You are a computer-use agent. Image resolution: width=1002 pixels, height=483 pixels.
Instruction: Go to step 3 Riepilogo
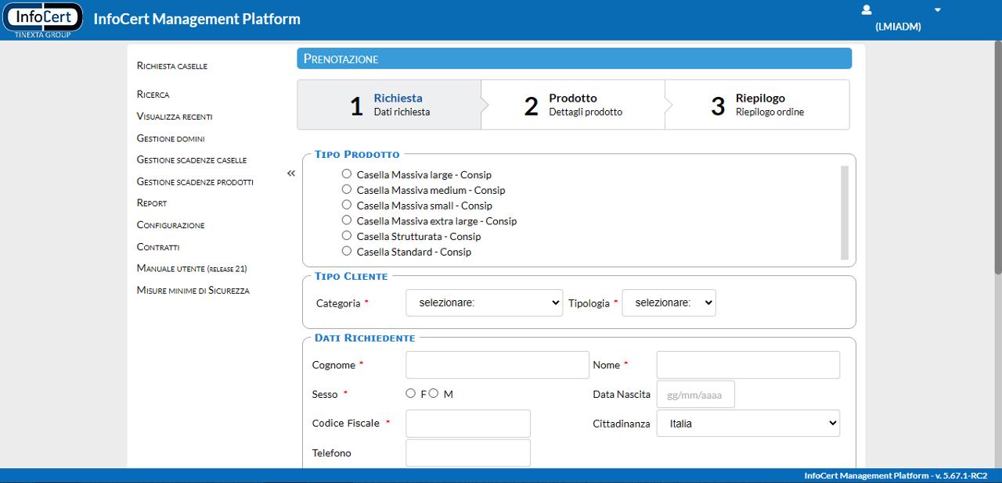pos(758,105)
